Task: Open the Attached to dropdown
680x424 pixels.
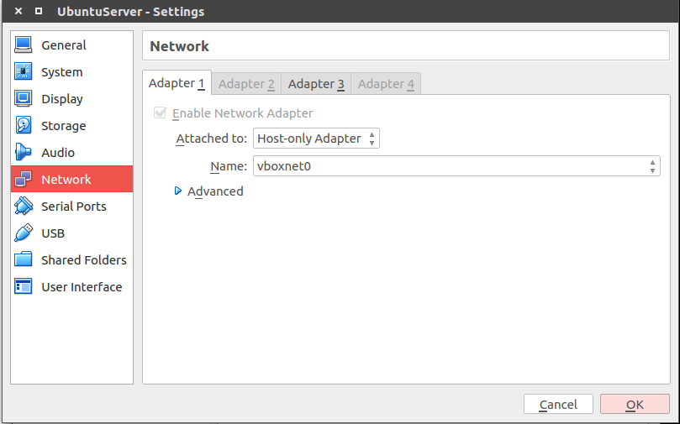Action: click(x=316, y=139)
